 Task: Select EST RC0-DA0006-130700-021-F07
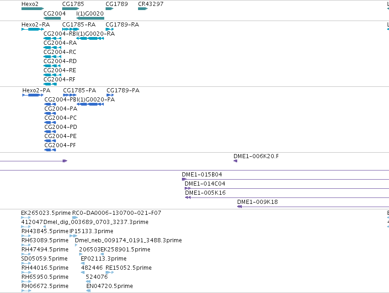coord(117,213)
